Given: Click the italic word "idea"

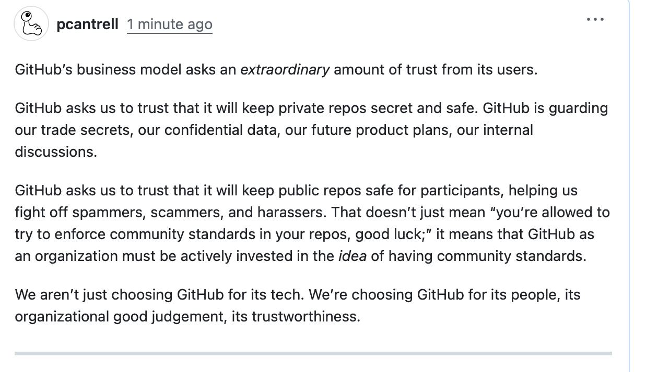Looking at the screenshot, I should point(352,256).
